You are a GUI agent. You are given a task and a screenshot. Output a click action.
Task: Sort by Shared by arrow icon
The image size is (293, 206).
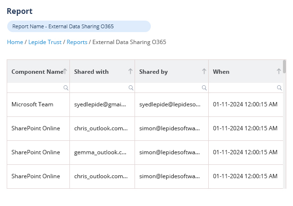(x=204, y=71)
